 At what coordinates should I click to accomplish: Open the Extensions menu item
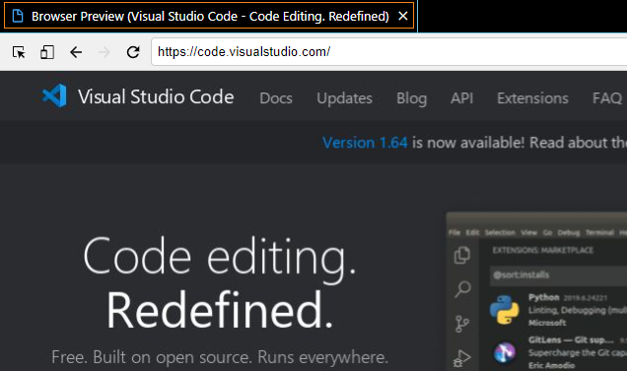532,97
